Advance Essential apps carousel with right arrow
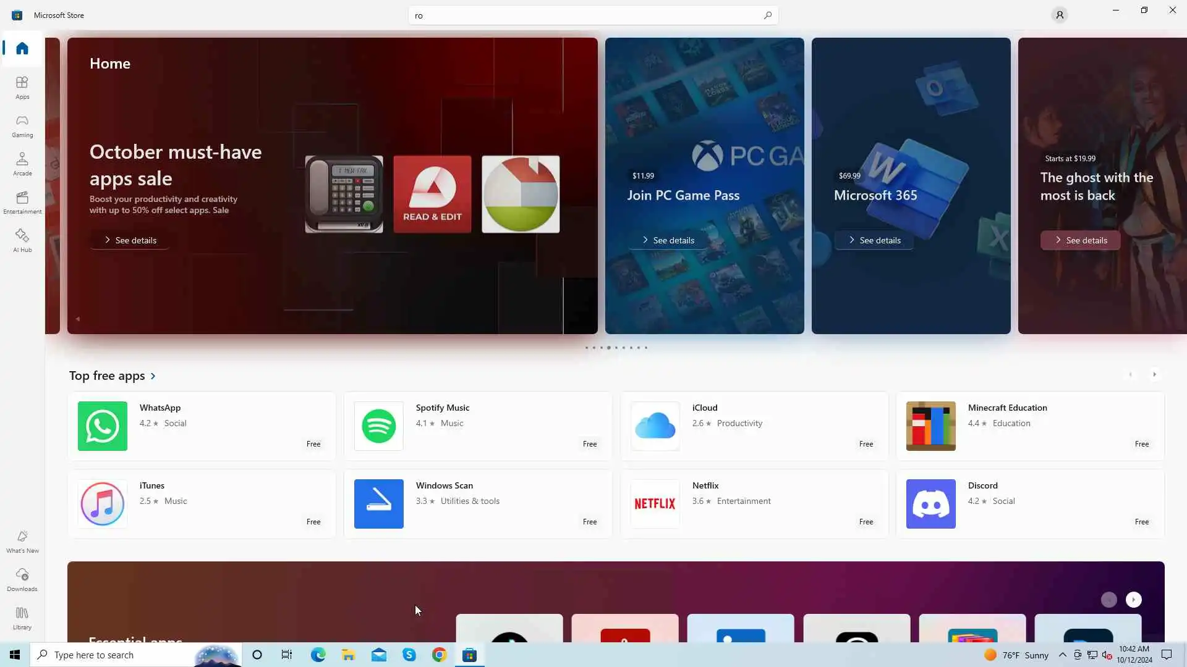 1133,600
